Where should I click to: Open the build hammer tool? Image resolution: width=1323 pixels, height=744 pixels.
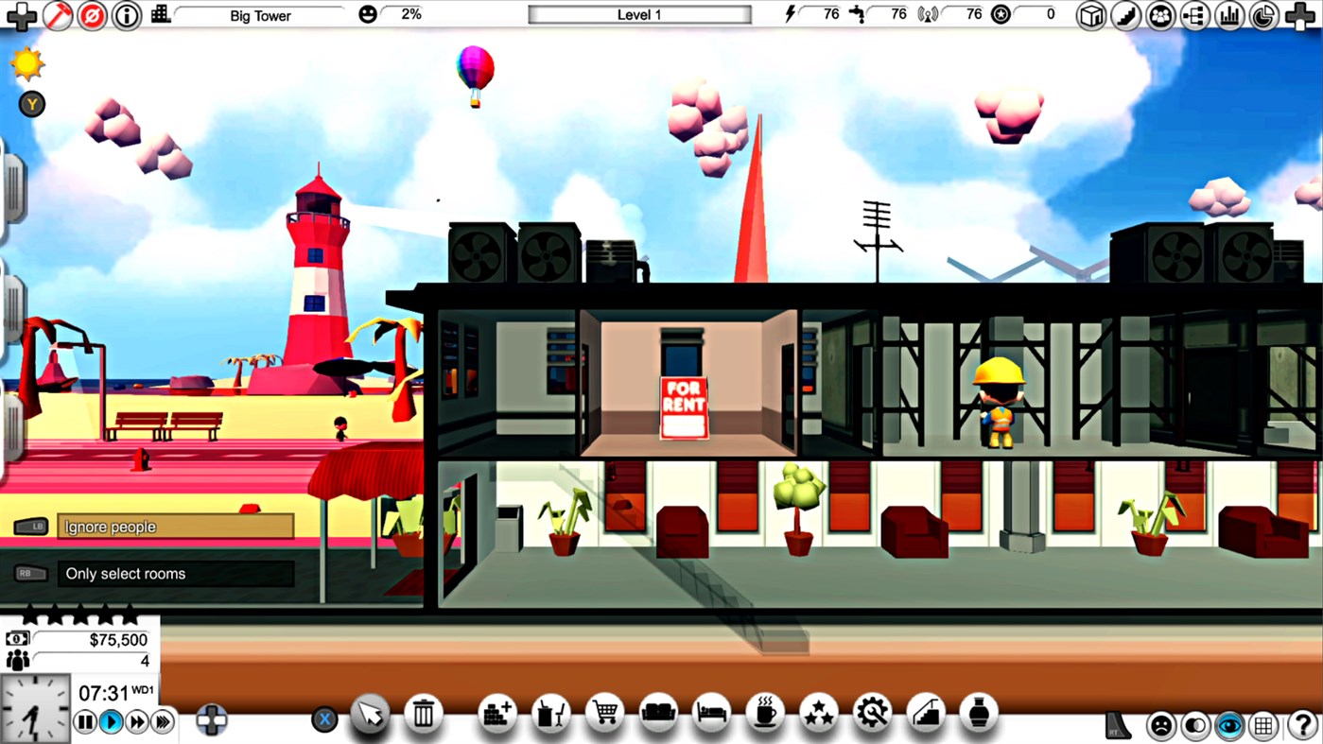tap(58, 16)
